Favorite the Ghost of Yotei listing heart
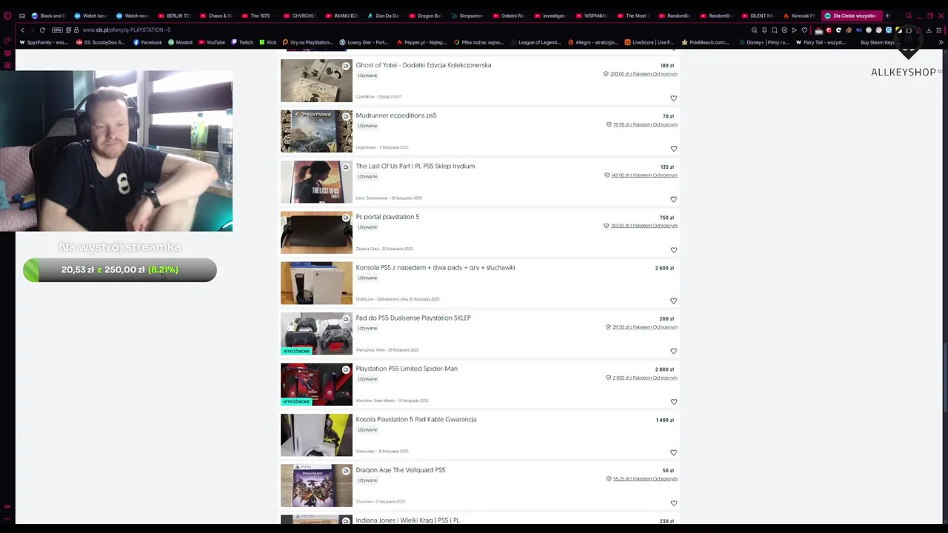 click(x=673, y=98)
